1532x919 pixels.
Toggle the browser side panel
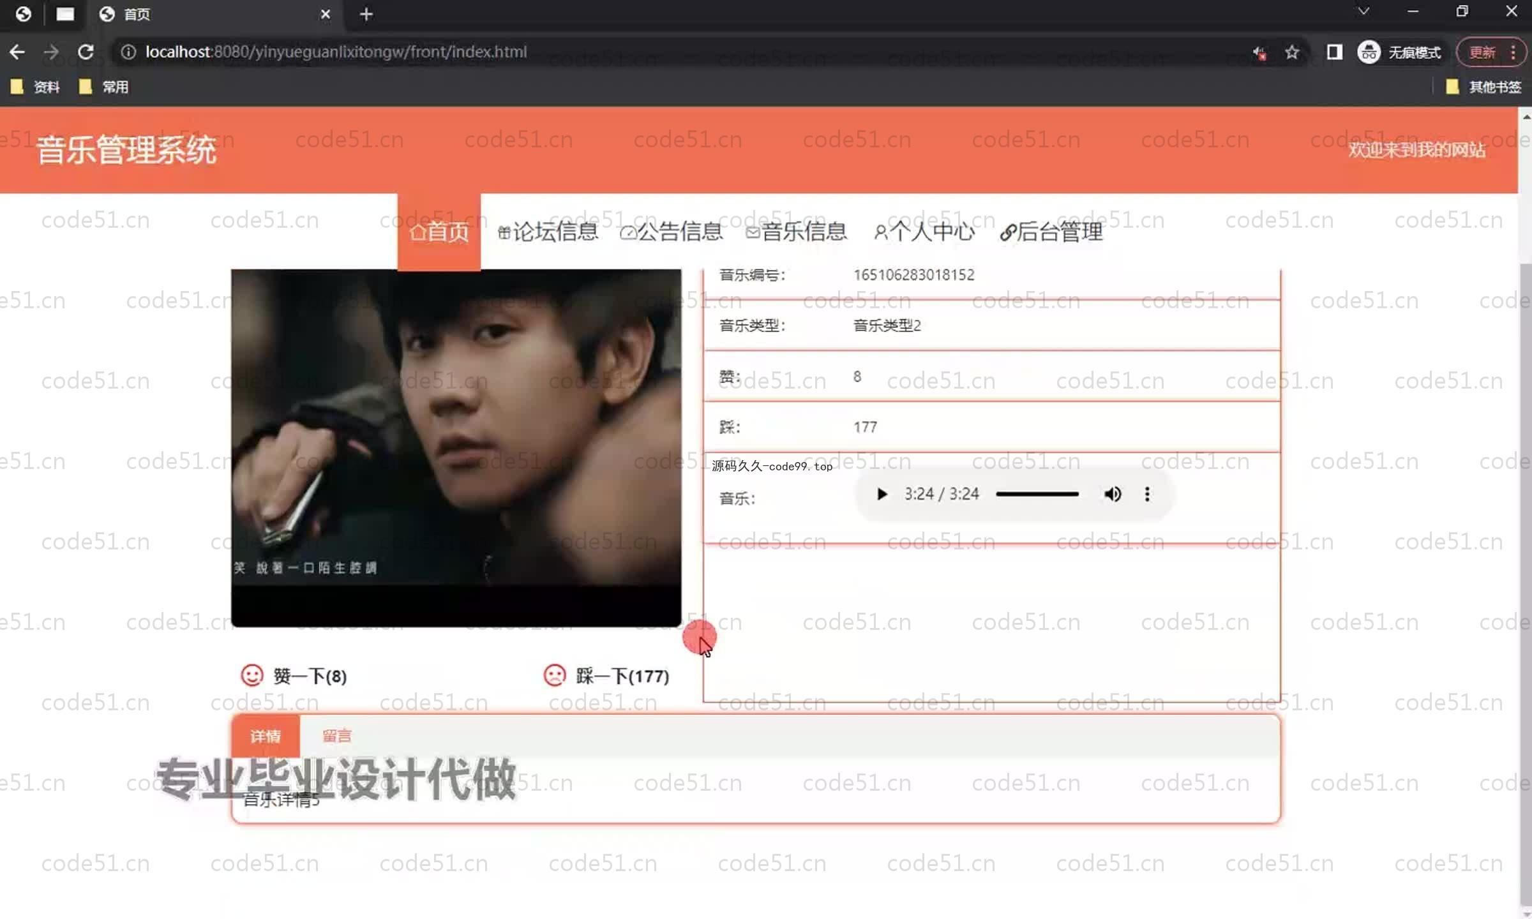point(1334,52)
